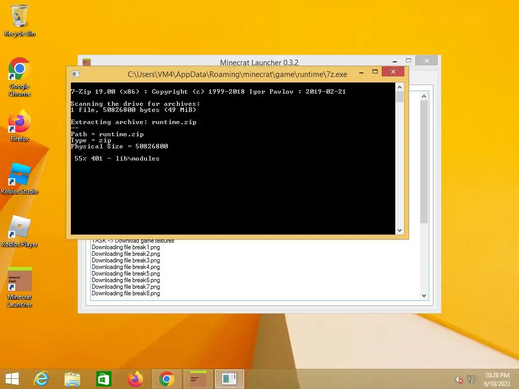
Task: Click the 7-Zip 19.00 copyright line
Action: click(208, 92)
